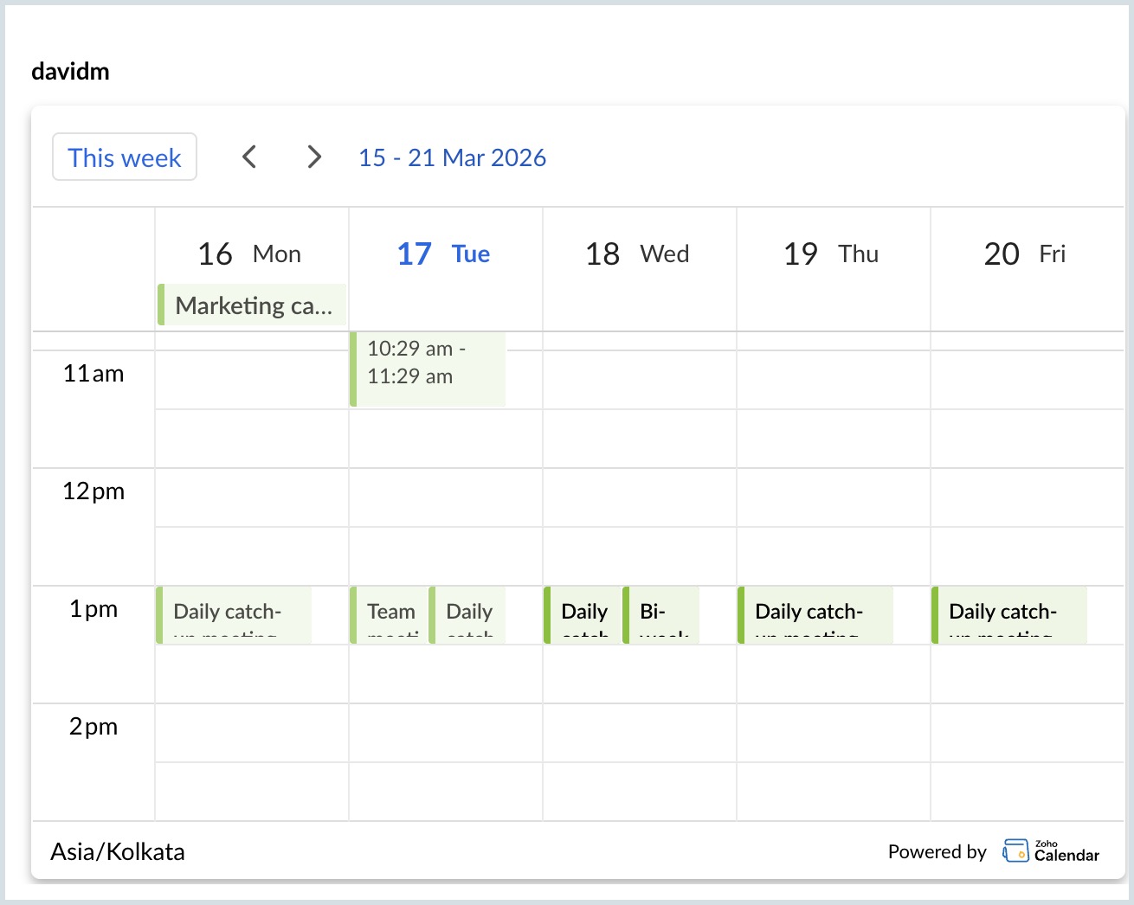Go to next week using right chevron

(x=313, y=157)
